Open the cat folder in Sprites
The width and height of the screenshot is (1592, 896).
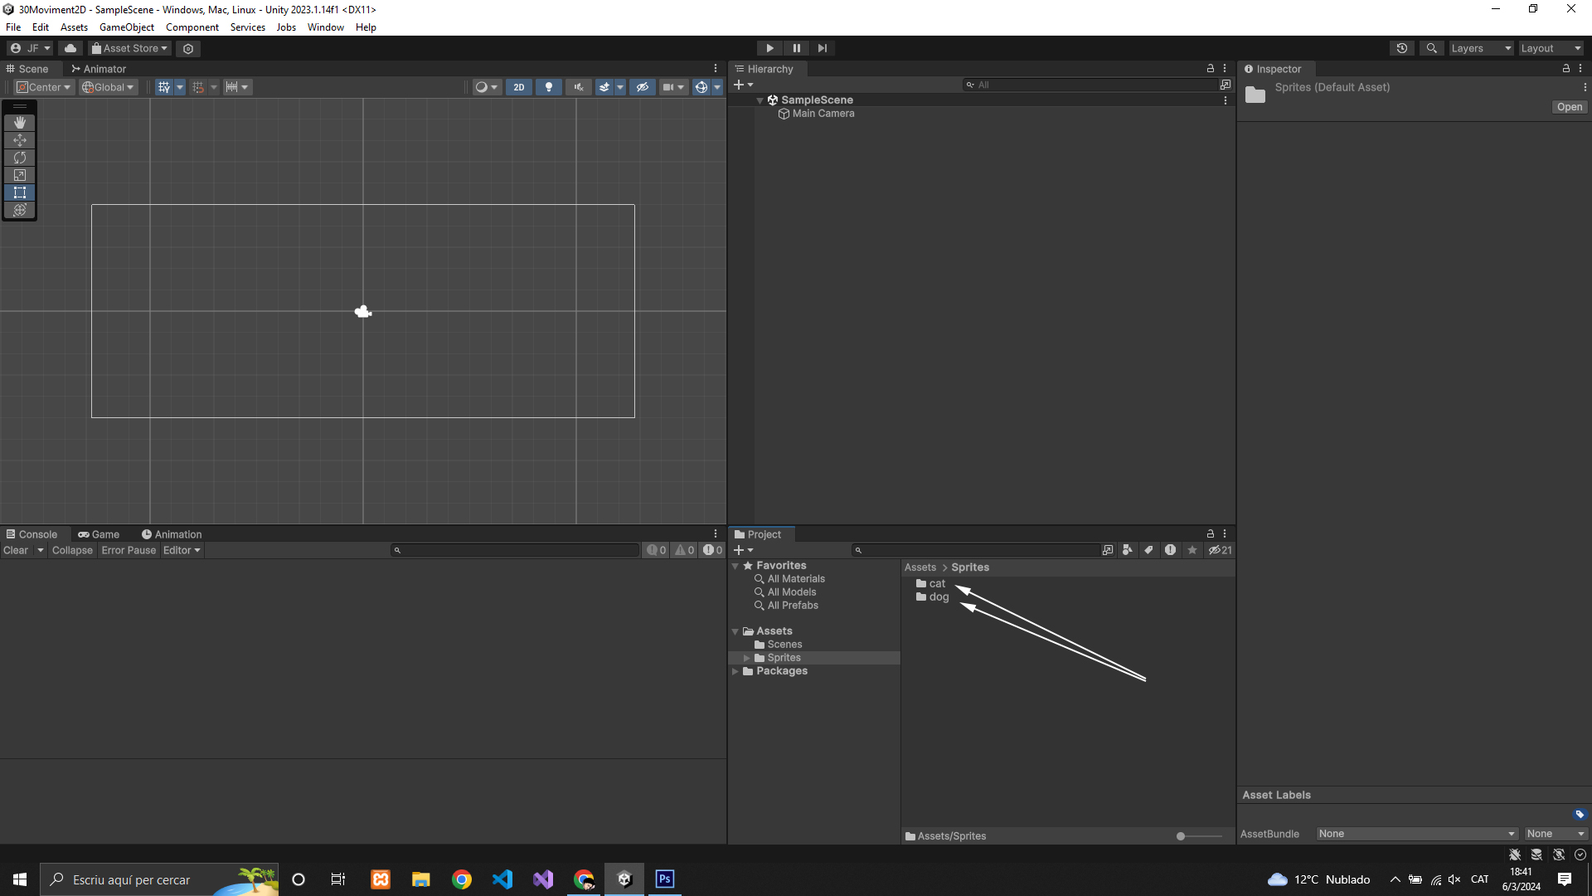[x=936, y=584]
